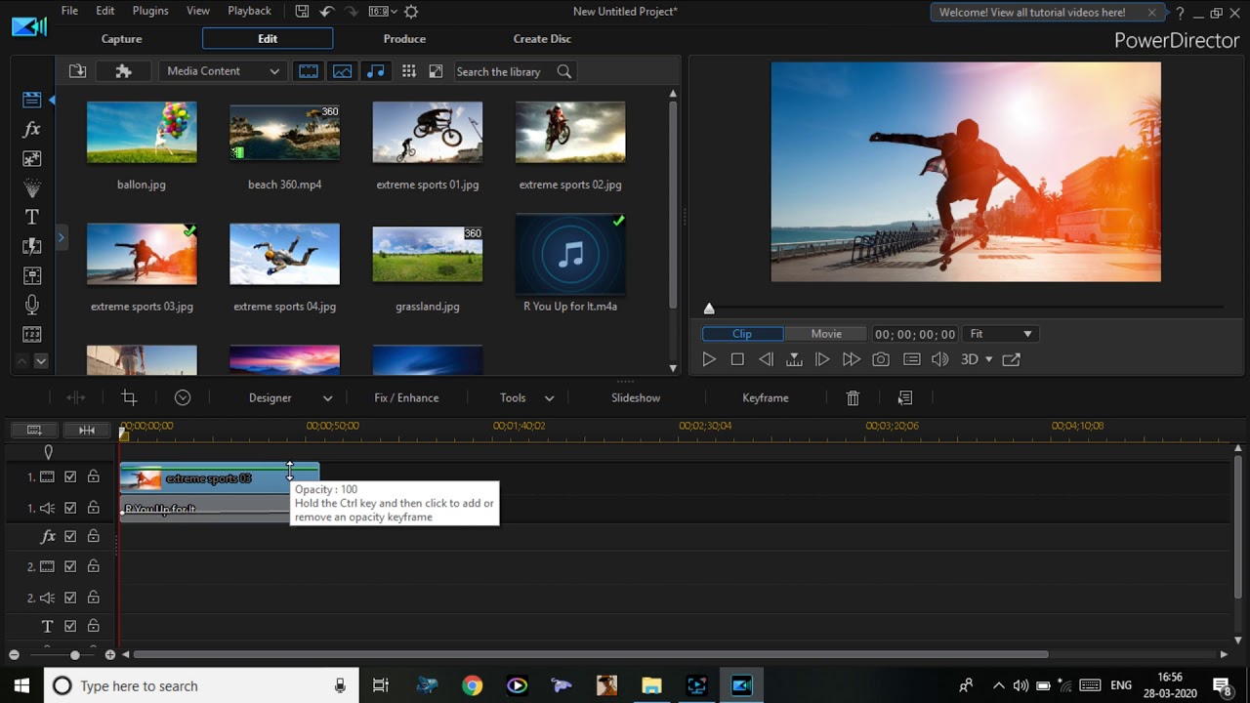The height and width of the screenshot is (703, 1250).
Task: Lock the fx effect track
Action: [94, 536]
